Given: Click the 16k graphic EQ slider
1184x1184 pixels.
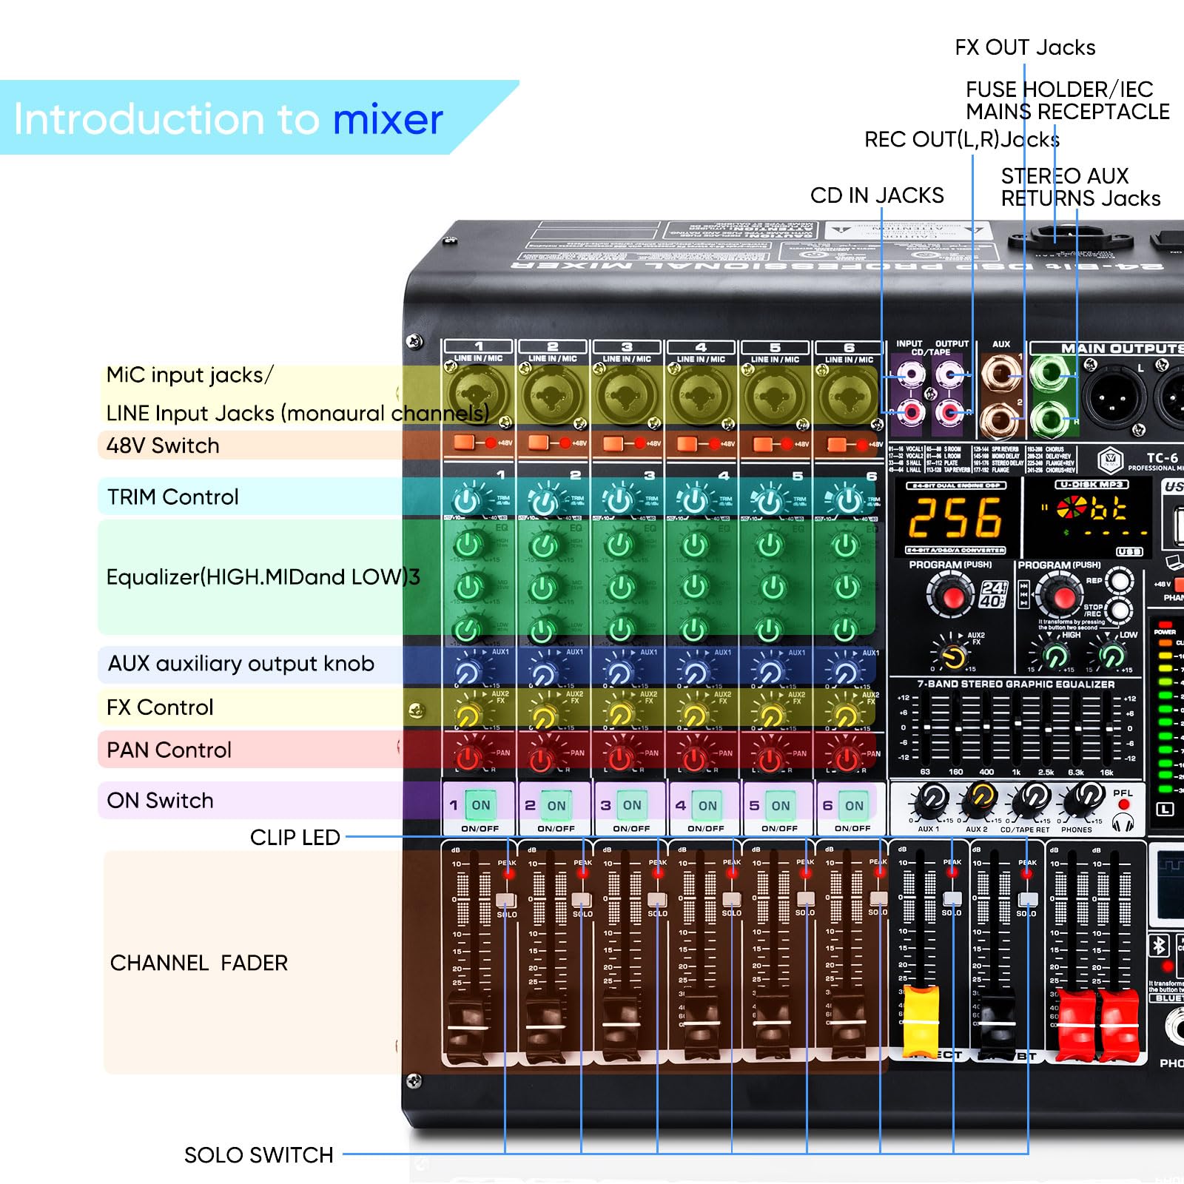Looking at the screenshot, I should [1107, 729].
